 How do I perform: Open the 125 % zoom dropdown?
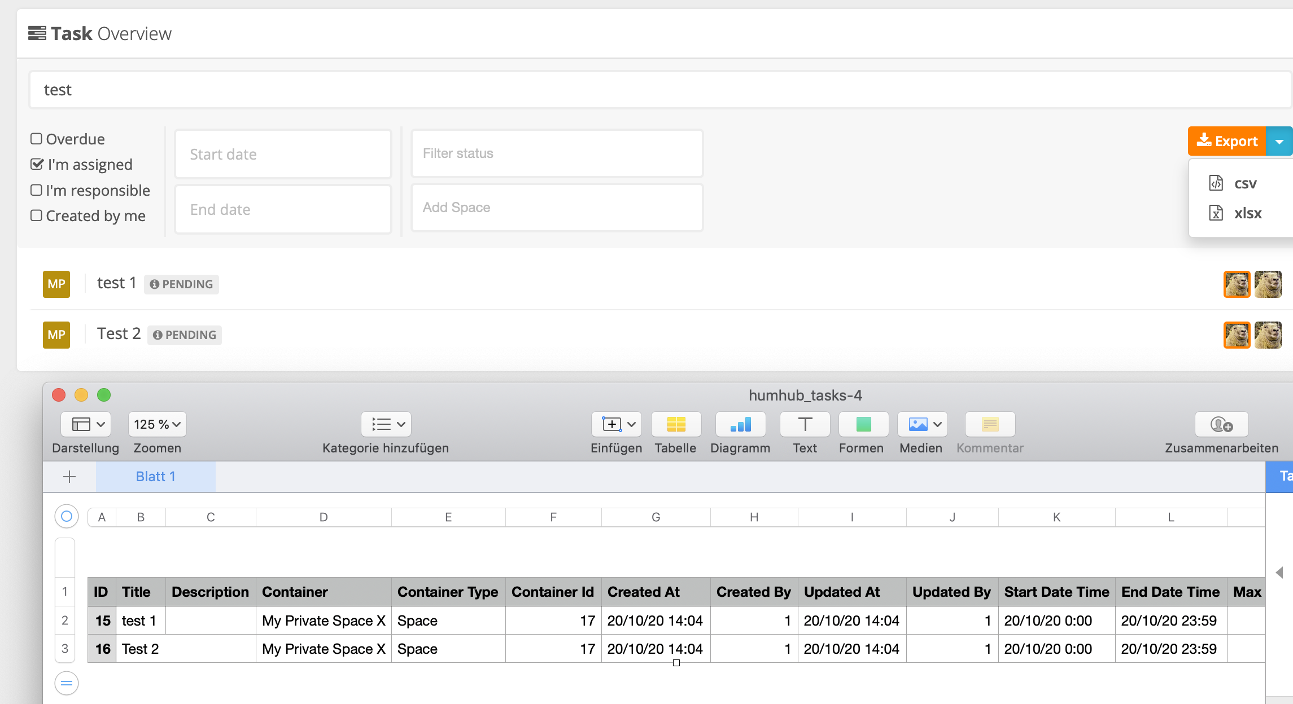[x=157, y=424]
